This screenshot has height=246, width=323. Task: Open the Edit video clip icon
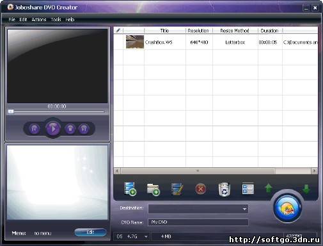177,189
